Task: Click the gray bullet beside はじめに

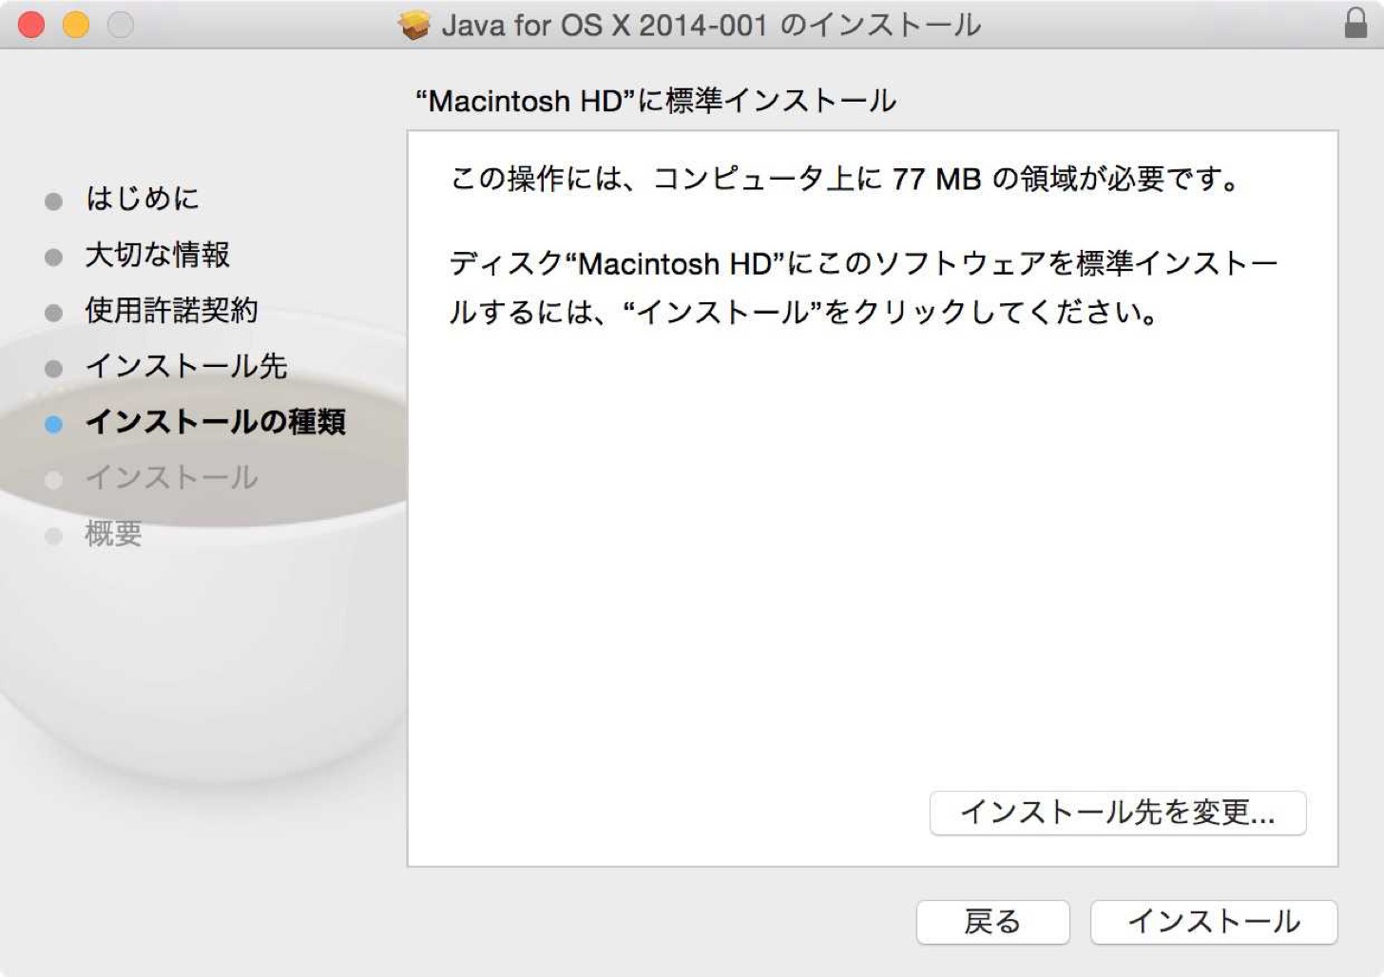Action: click(x=54, y=201)
